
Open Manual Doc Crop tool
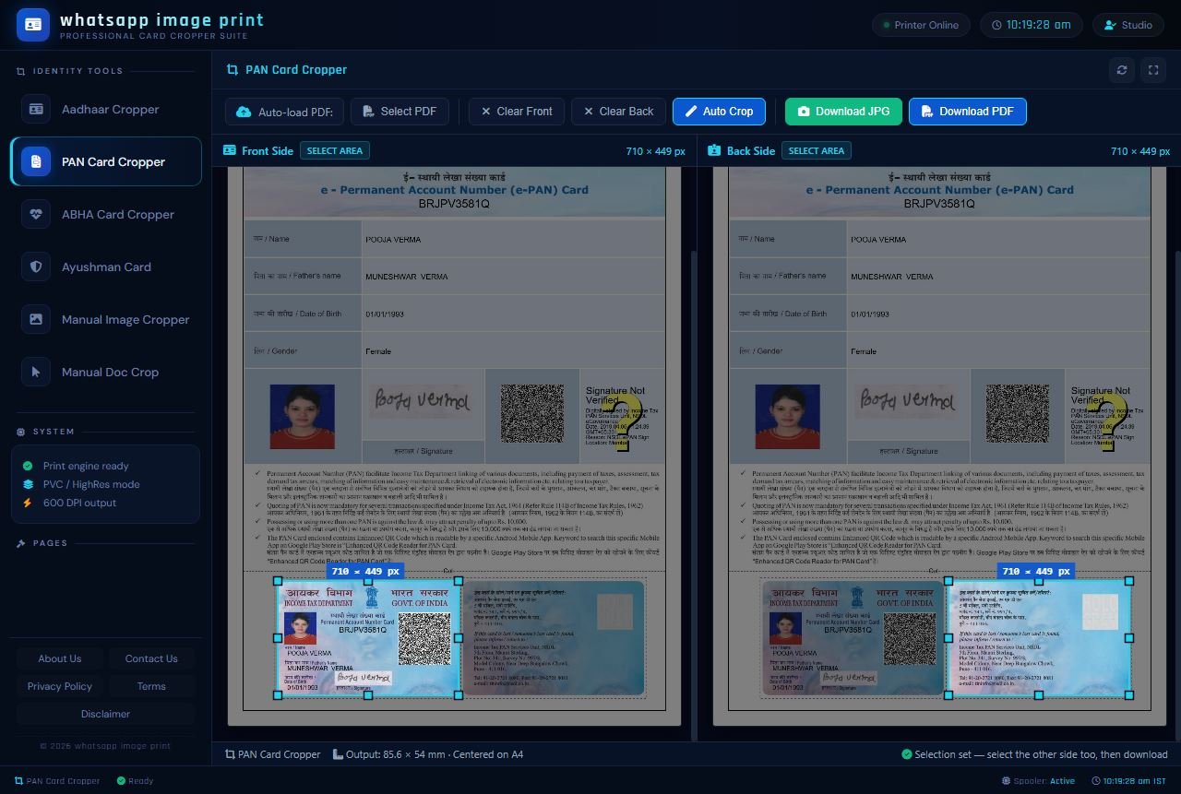pyautogui.click(x=106, y=372)
